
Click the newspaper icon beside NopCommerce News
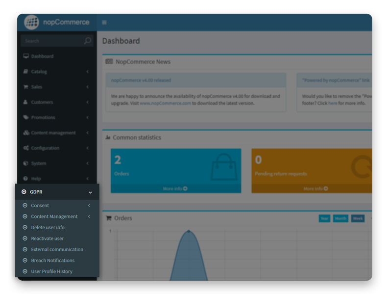click(x=109, y=61)
